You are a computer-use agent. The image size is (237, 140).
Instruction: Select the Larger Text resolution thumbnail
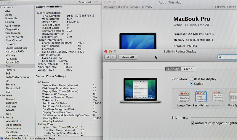184,97
